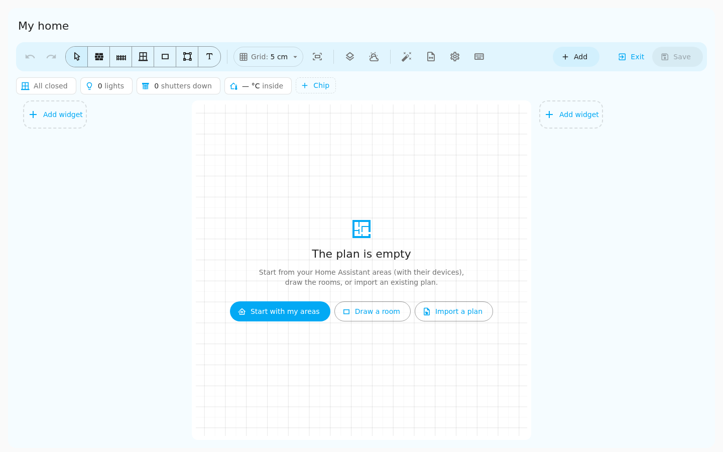This screenshot has width=723, height=452.
Task: Show keyboard shortcuts icon
Action: click(479, 57)
